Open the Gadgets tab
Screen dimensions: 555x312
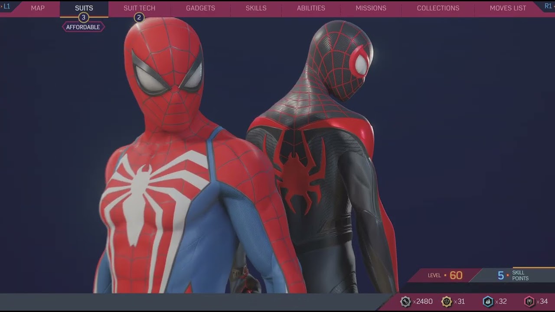[200, 8]
